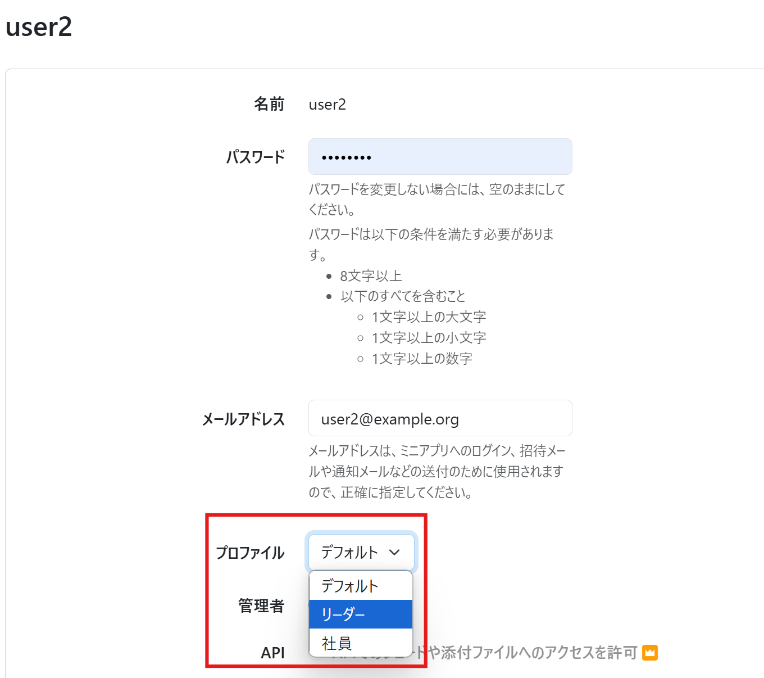Click the メールアドレス label
Screen dimensions: 764x678
(243, 419)
